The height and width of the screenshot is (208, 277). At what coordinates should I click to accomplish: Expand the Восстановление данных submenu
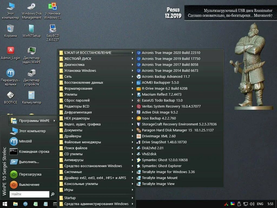click(x=96, y=82)
